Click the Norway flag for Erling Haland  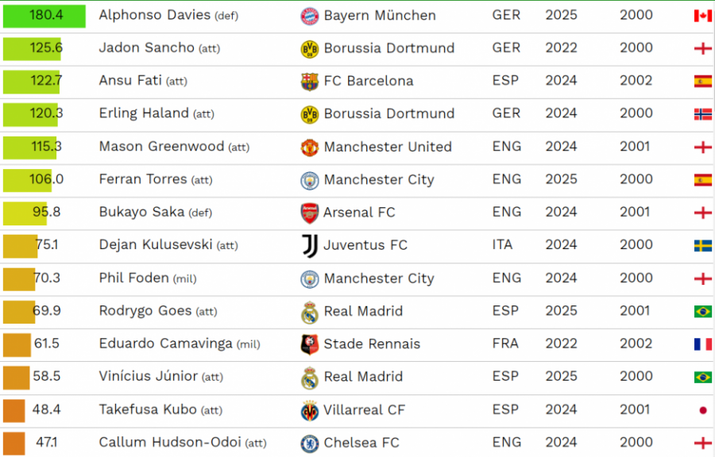pos(703,113)
